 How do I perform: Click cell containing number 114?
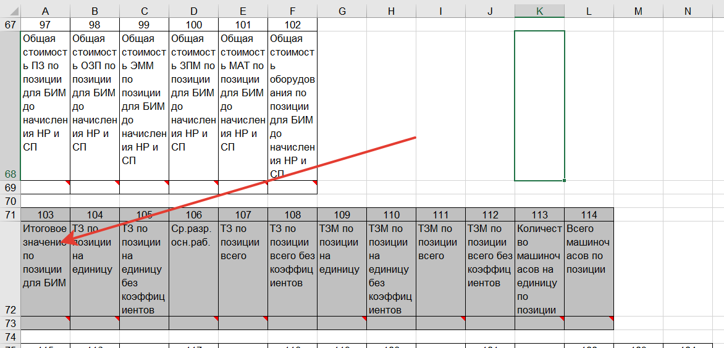coord(589,215)
